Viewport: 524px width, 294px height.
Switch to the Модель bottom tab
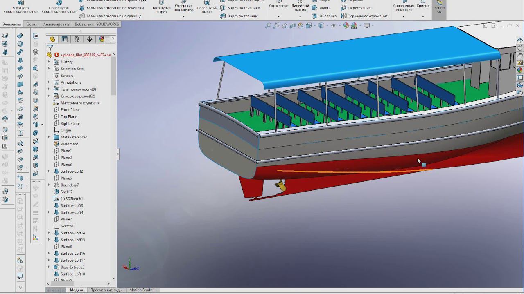[77, 290]
